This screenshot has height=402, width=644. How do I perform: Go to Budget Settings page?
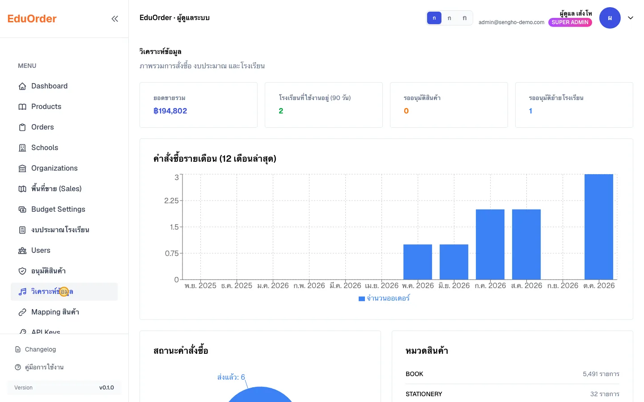click(64, 209)
